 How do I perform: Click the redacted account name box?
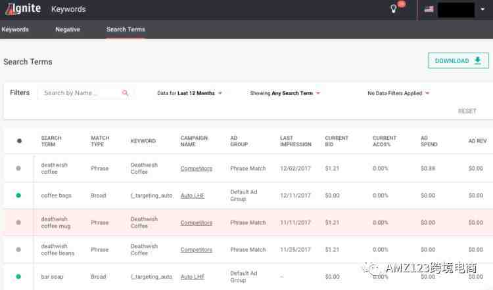[456, 10]
